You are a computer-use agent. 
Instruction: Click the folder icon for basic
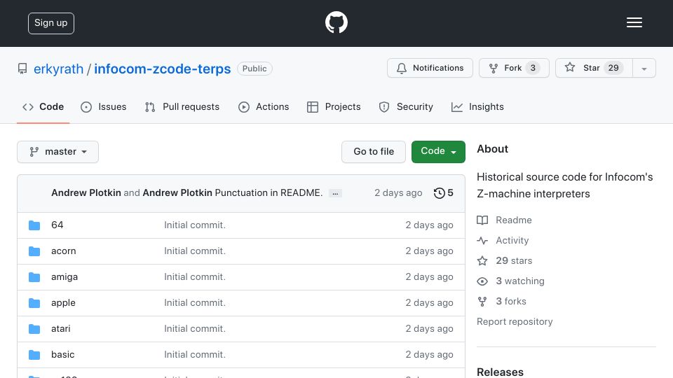tap(34, 355)
